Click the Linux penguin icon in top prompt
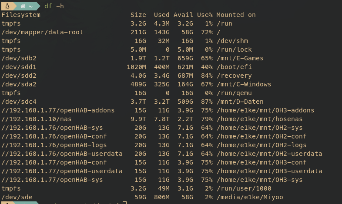Screen dimensions: 342x204 tap(7, 6)
